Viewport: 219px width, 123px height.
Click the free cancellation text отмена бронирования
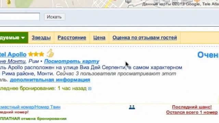43,119
